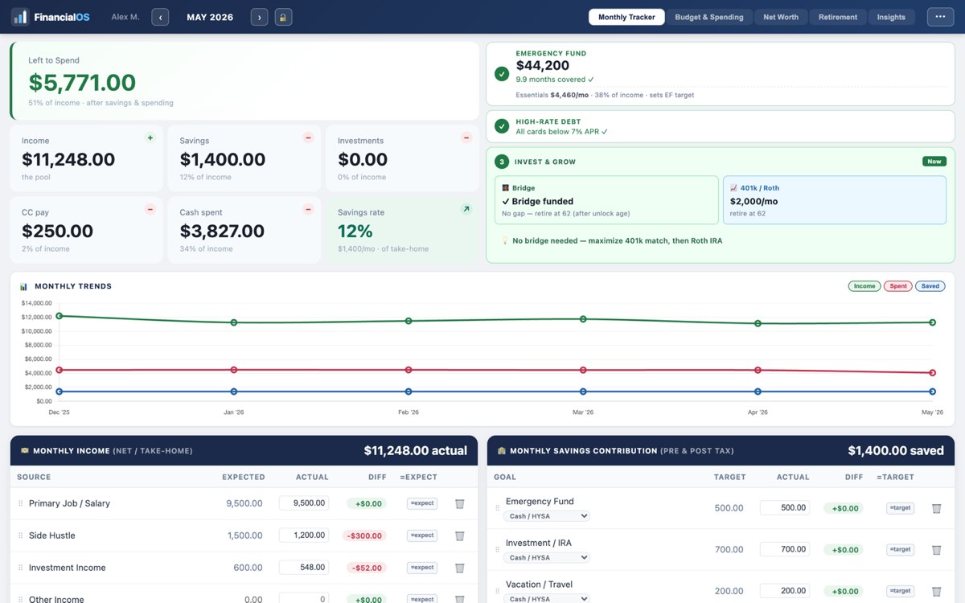This screenshot has height=603, width=965.
Task: Open the Net Worth tab
Action: click(x=781, y=17)
